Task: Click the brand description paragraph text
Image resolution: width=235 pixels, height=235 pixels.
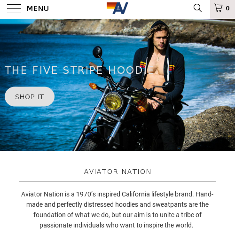Action: click(117, 210)
